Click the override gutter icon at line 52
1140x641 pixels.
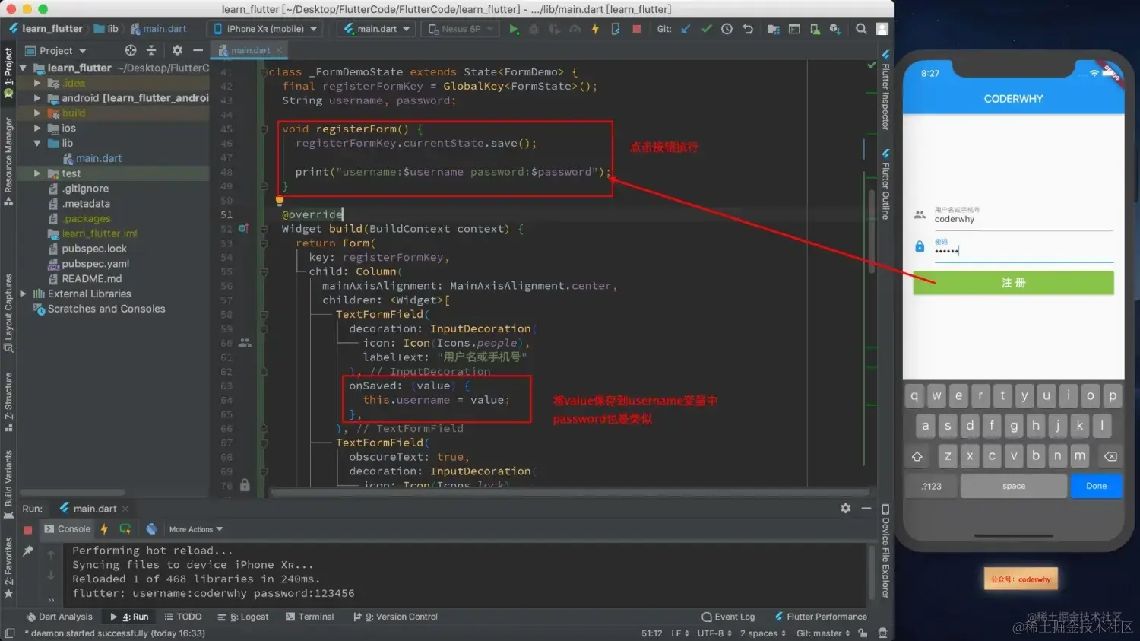(x=243, y=228)
